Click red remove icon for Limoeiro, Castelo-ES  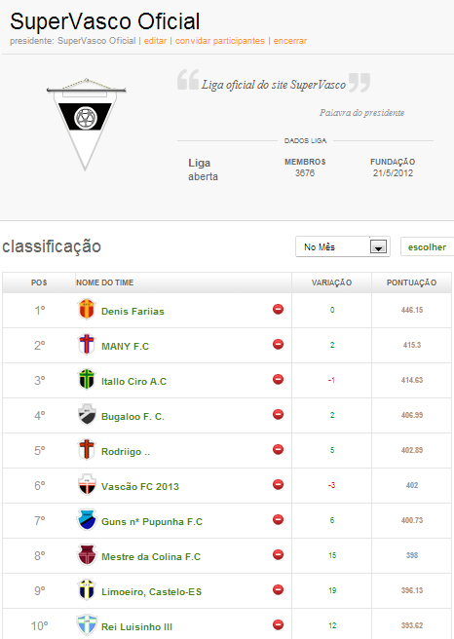(278, 589)
